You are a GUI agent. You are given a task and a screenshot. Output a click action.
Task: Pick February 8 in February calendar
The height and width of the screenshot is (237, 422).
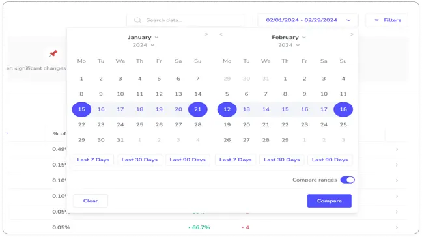(x=285, y=94)
